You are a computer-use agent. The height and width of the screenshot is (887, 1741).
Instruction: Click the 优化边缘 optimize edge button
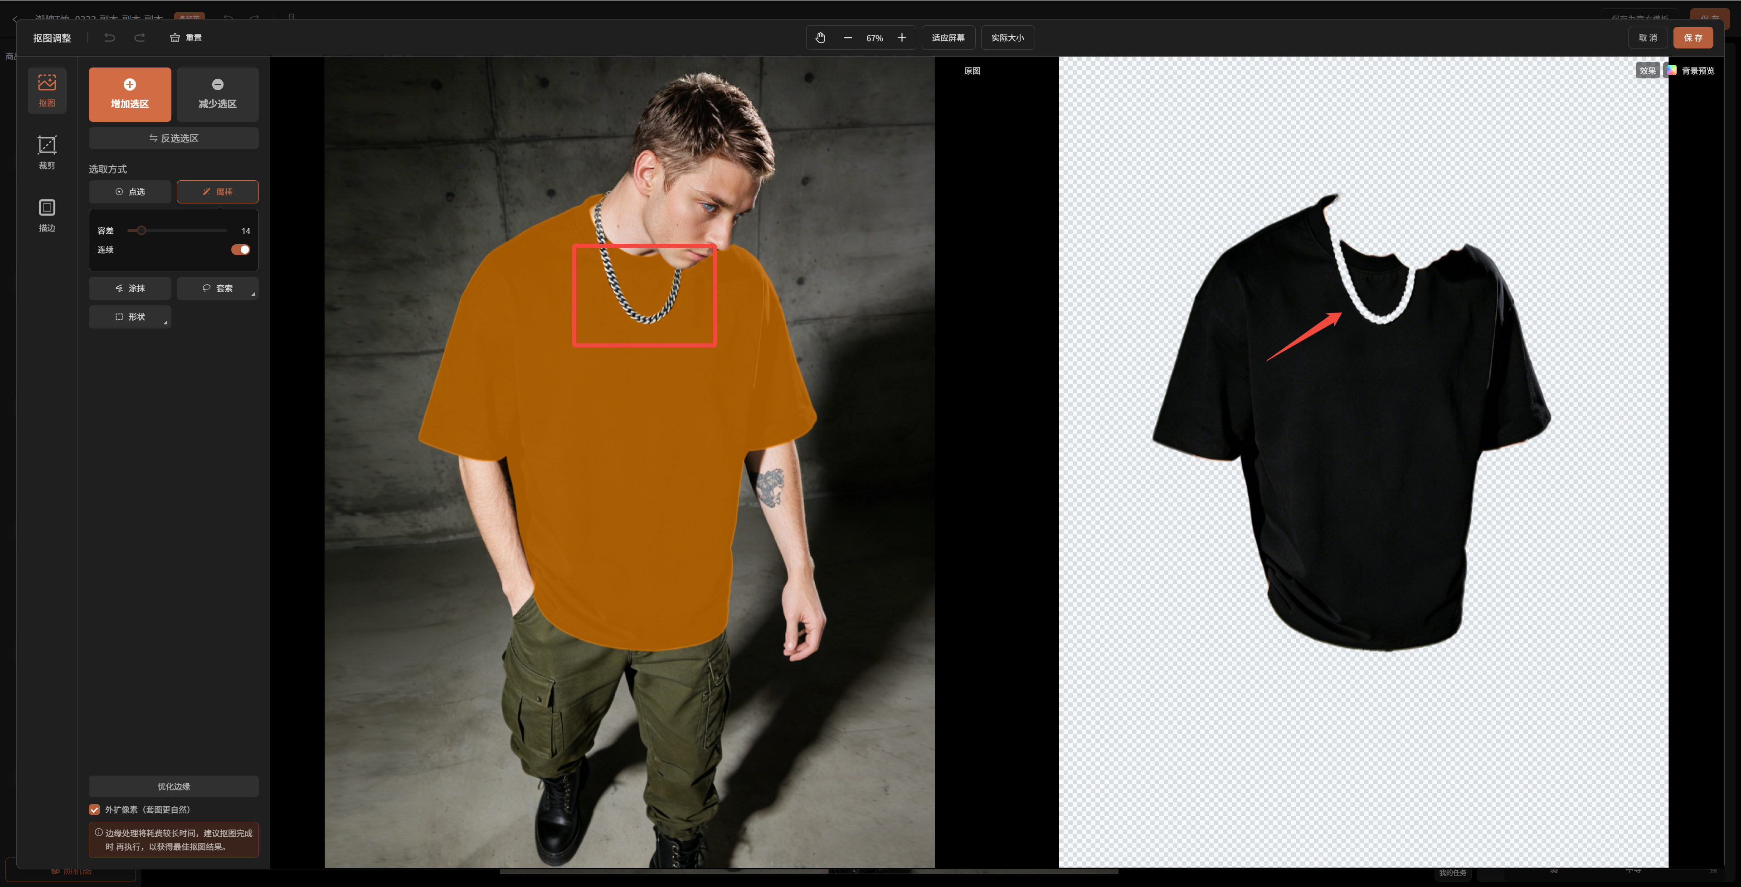(174, 787)
